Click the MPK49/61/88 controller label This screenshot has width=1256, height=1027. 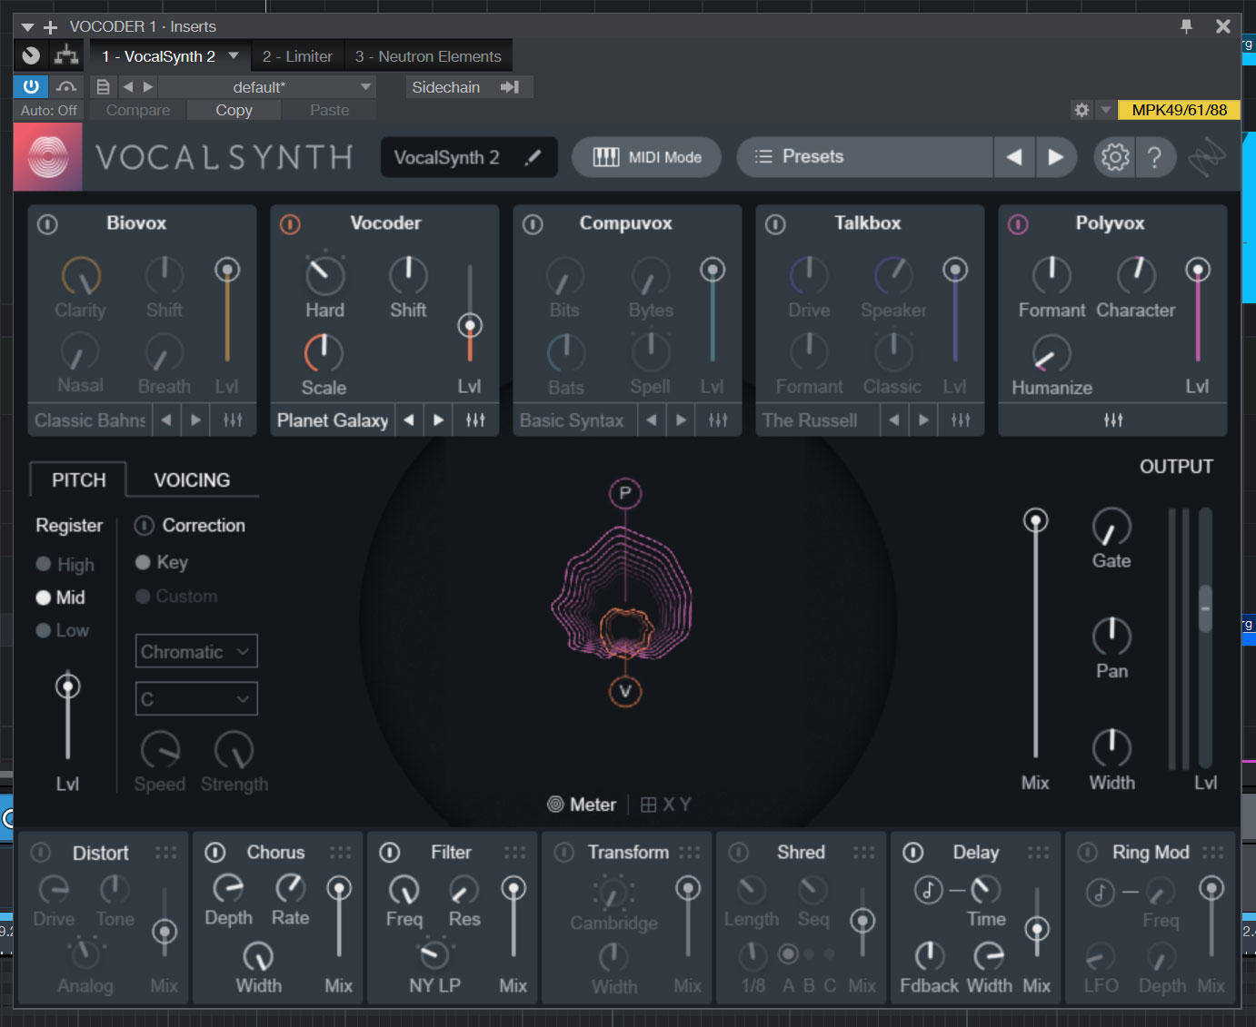click(x=1180, y=110)
